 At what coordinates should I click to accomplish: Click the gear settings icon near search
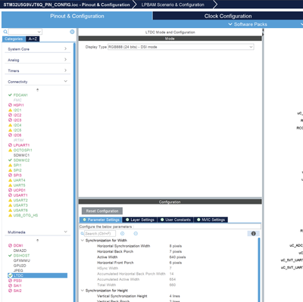pyautogui.click(x=72, y=32)
